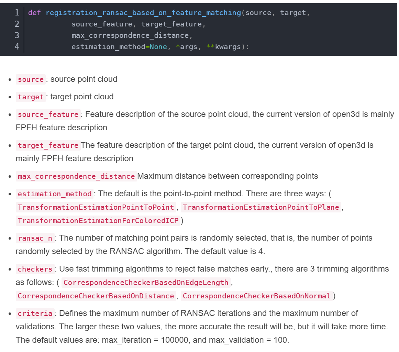Select the source_feature code highlight
This screenshot has width=399, height=352.
48,114
